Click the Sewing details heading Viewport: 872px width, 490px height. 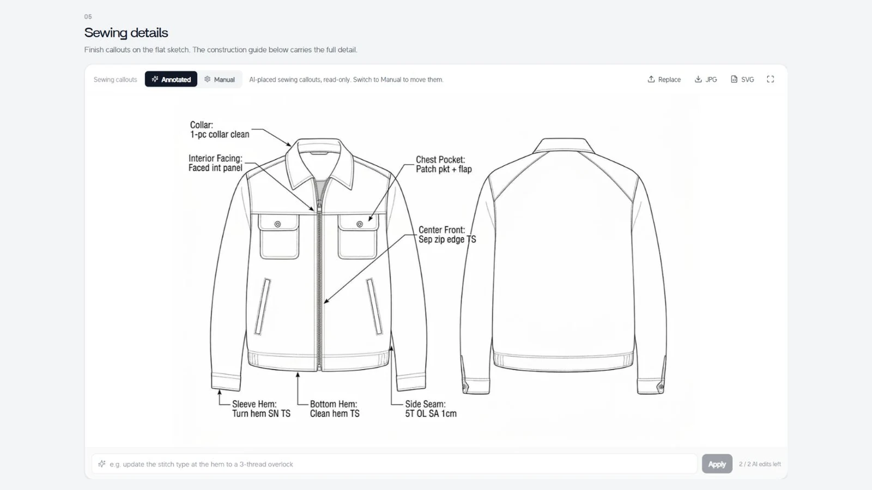click(126, 33)
